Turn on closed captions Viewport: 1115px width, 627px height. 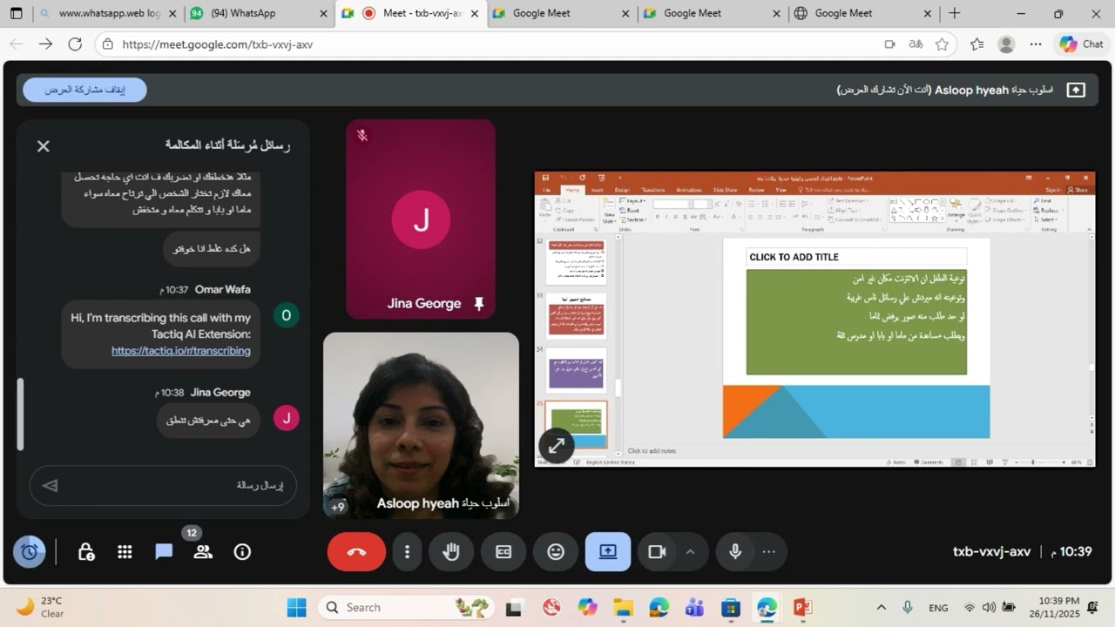tap(503, 552)
